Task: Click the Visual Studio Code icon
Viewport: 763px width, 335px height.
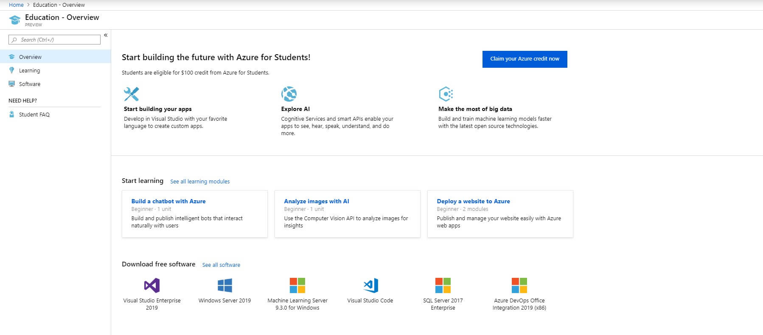Action: tap(370, 285)
